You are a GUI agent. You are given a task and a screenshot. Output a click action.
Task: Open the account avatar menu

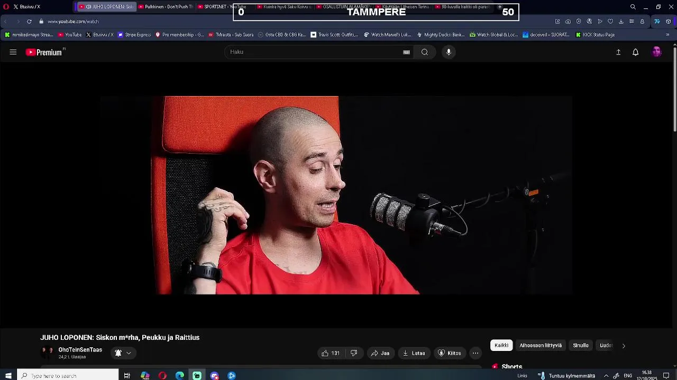point(657,52)
